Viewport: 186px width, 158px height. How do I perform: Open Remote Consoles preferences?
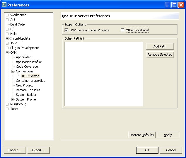[x=28, y=90]
